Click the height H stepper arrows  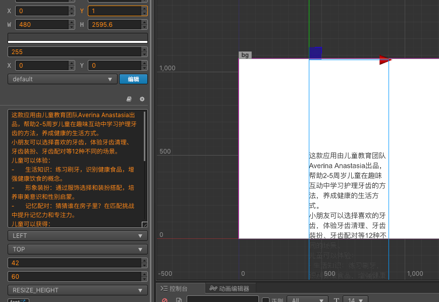pos(144,24)
